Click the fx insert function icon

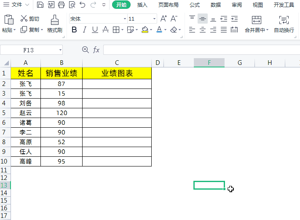coord(96,50)
